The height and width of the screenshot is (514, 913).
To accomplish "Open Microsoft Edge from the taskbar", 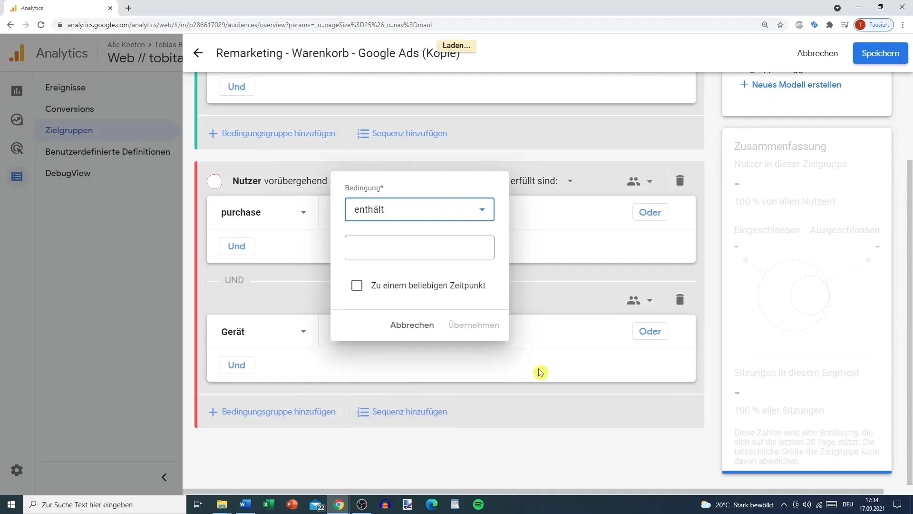I will [x=432, y=504].
